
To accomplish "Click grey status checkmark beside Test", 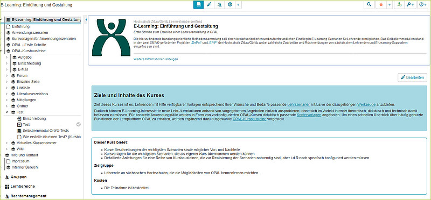I will 79,125.
